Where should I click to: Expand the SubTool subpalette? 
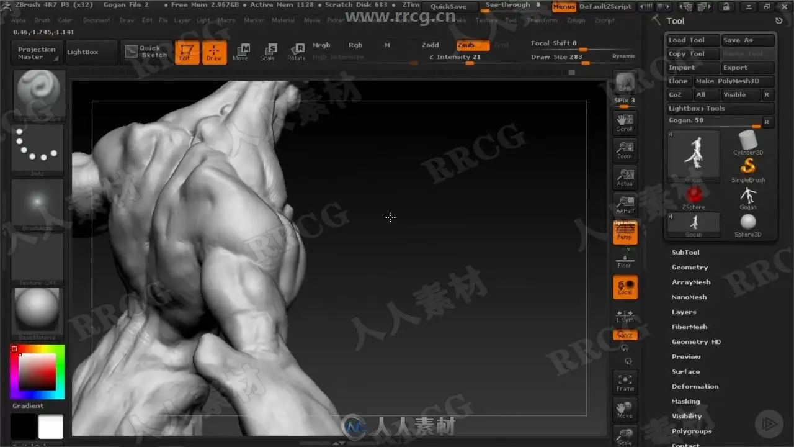click(685, 253)
